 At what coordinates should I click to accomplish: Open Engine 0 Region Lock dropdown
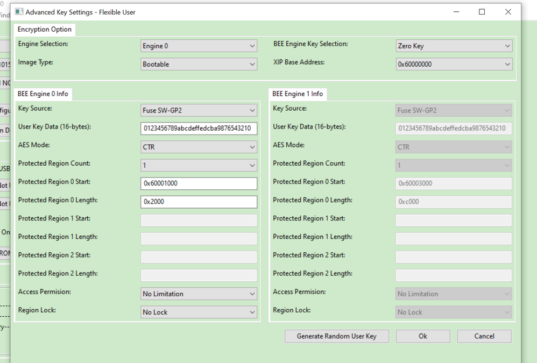199,312
